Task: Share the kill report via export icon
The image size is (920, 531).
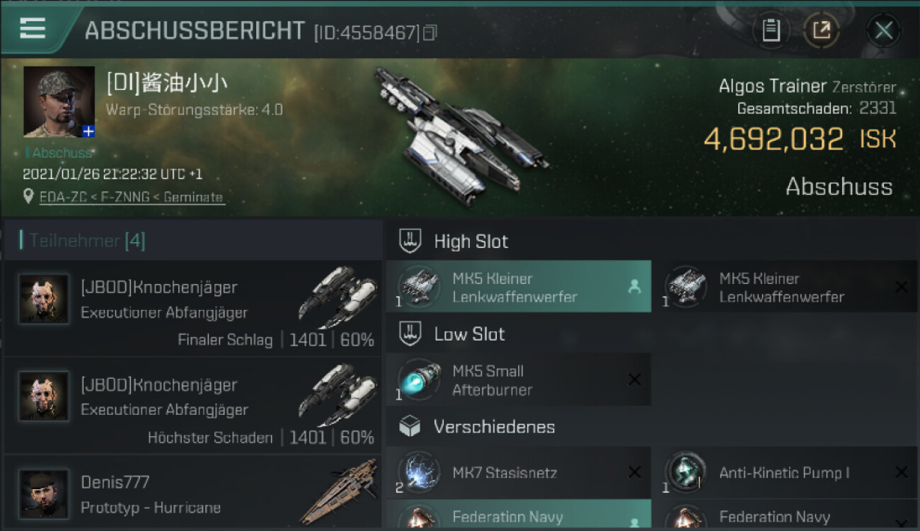Action: pyautogui.click(x=822, y=30)
